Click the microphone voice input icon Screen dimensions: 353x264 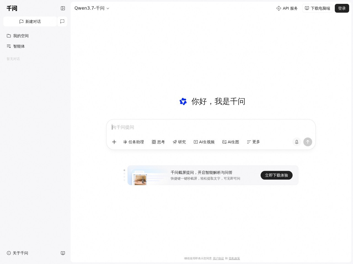297,142
